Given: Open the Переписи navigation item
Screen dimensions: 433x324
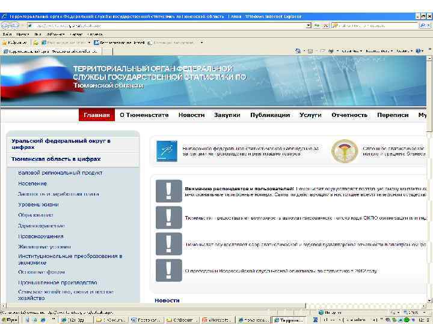Looking at the screenshot, I should 393,115.
